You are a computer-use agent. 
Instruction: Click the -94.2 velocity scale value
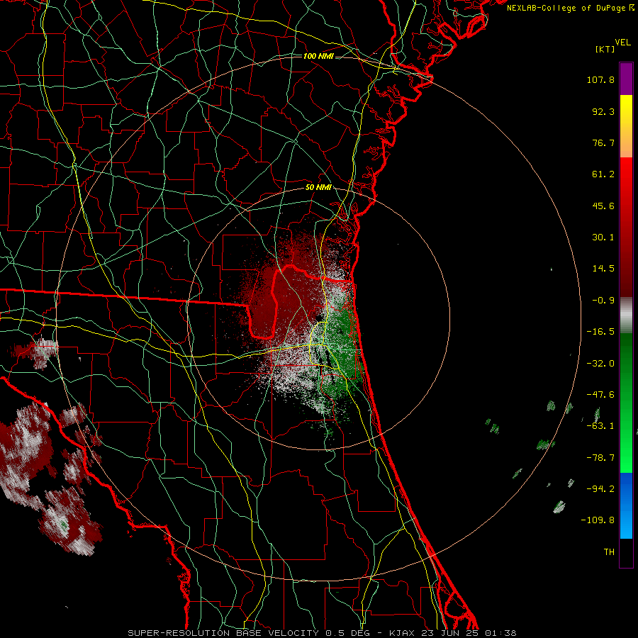(600, 489)
